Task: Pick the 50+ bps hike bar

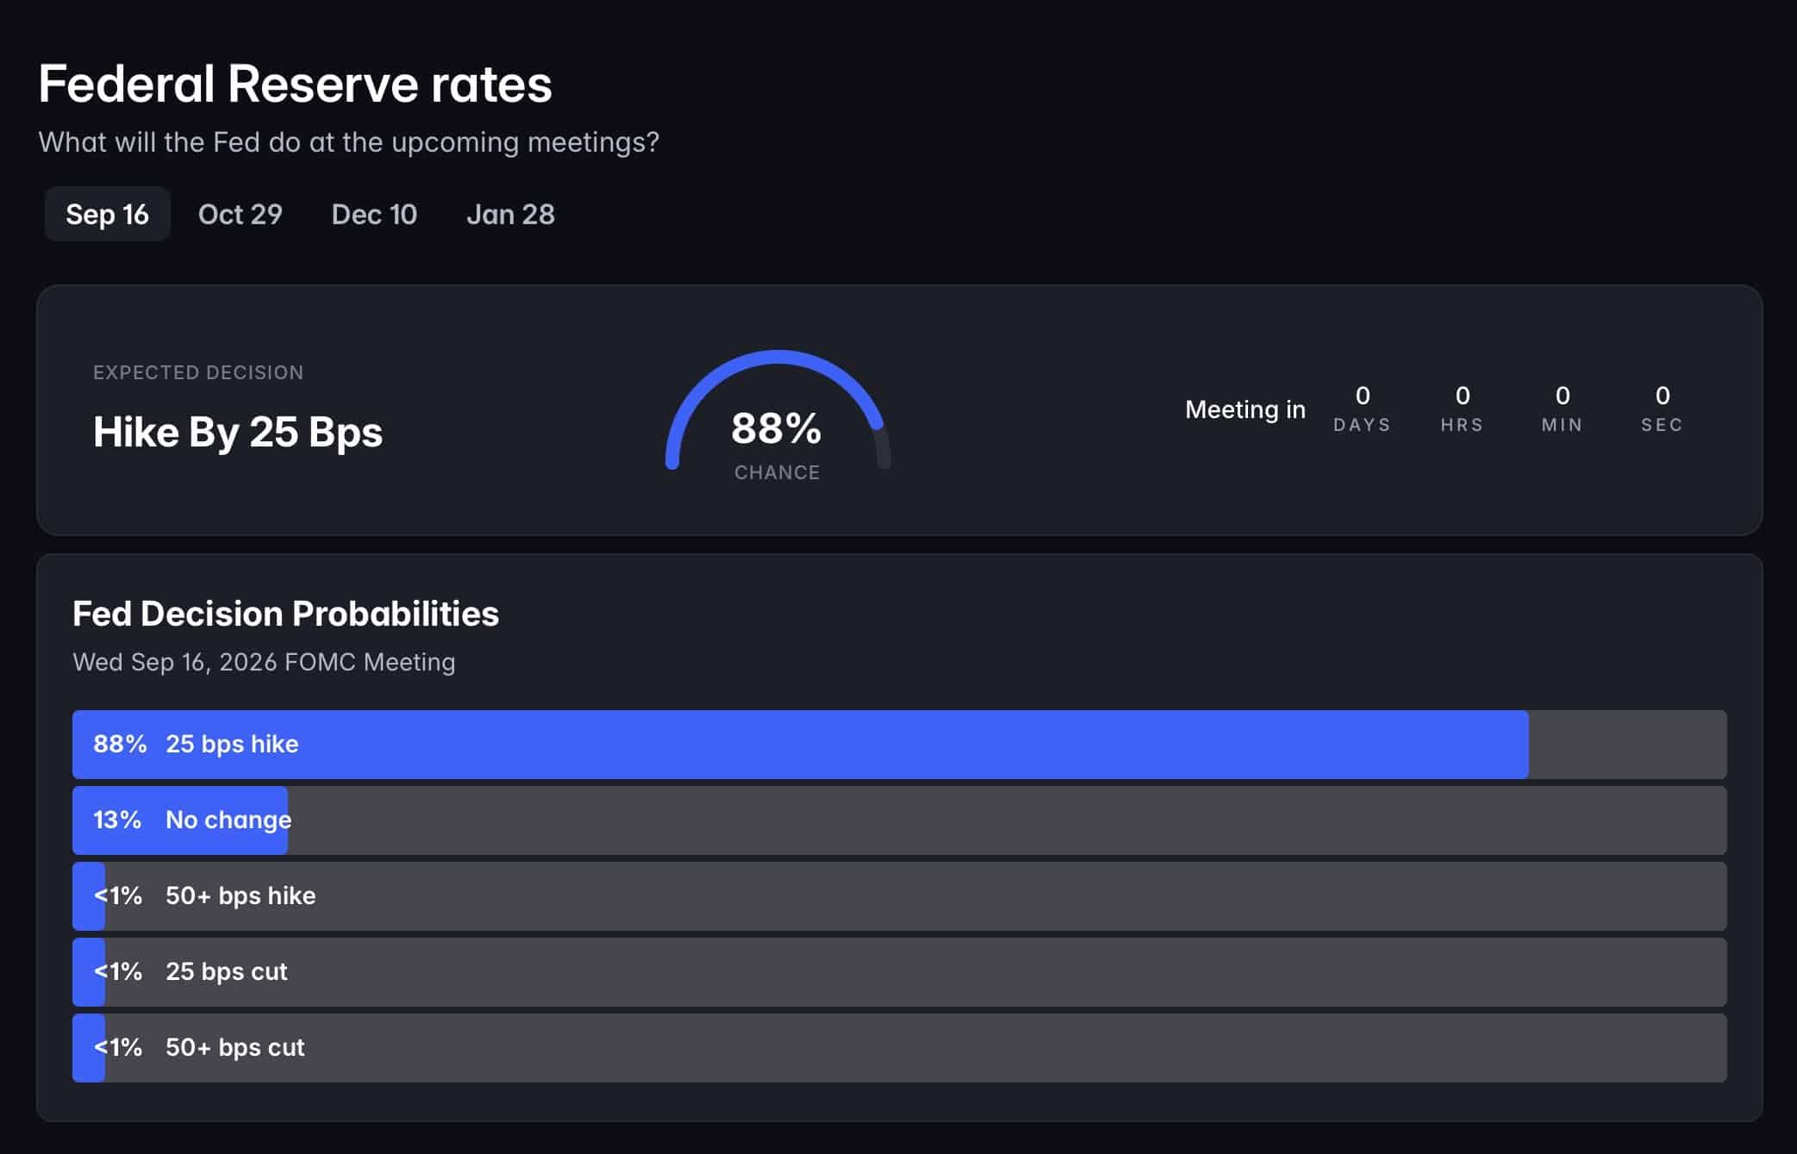Action: pos(900,896)
